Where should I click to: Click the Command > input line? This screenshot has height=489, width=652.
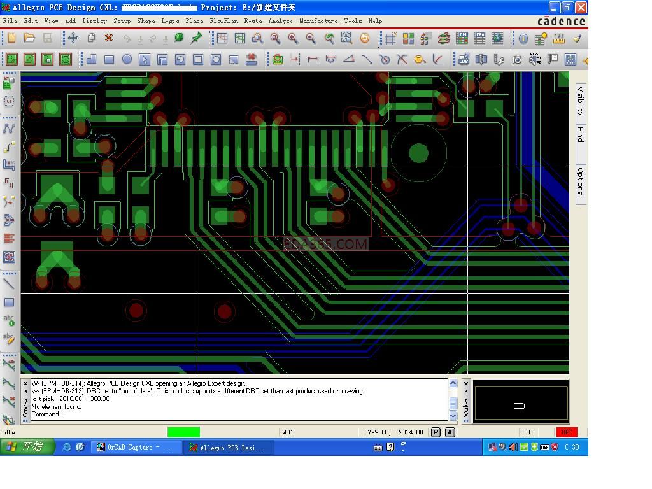coord(239,415)
